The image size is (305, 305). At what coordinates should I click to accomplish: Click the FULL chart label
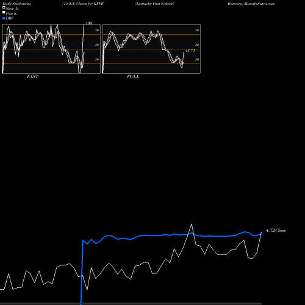click(x=133, y=77)
